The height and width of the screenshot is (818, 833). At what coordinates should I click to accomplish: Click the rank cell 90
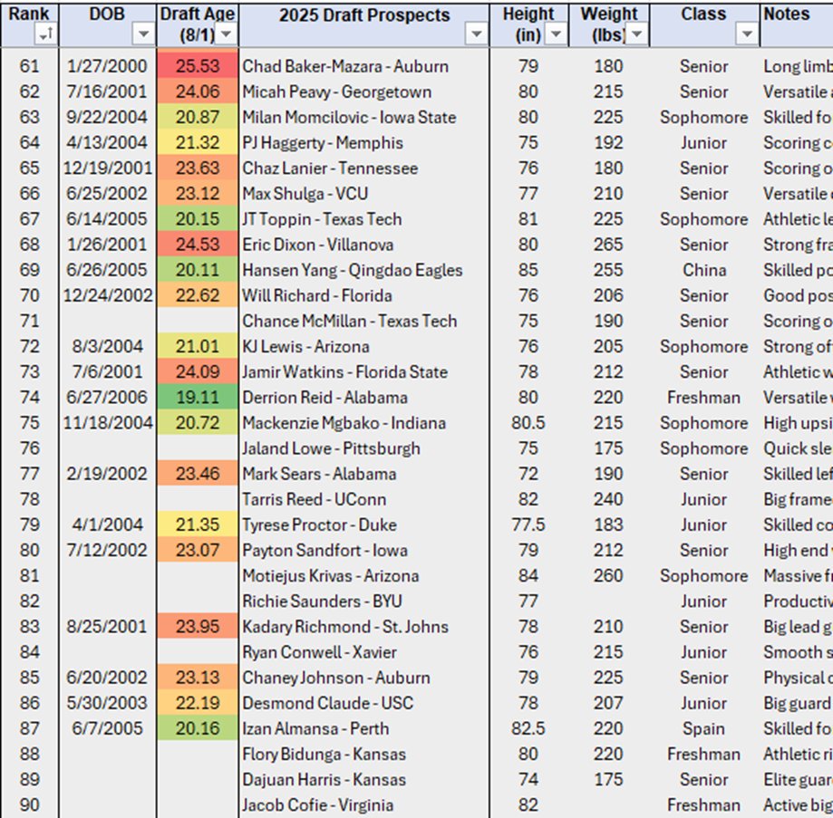tap(30, 805)
